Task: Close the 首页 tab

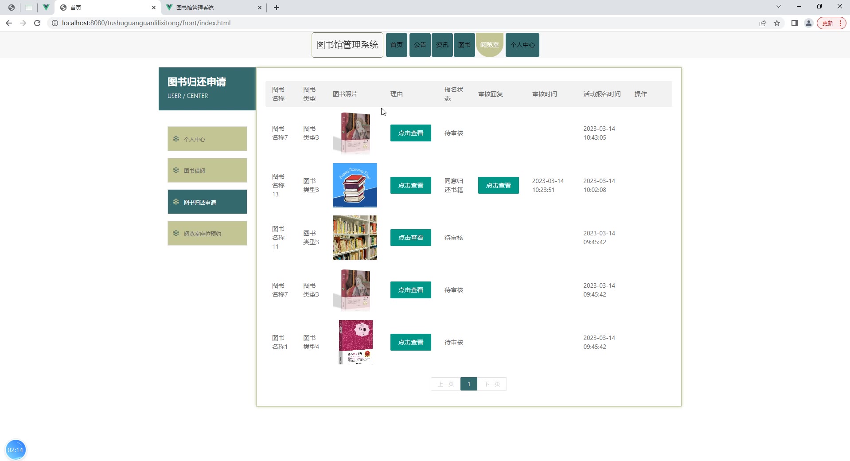Action: [154, 8]
